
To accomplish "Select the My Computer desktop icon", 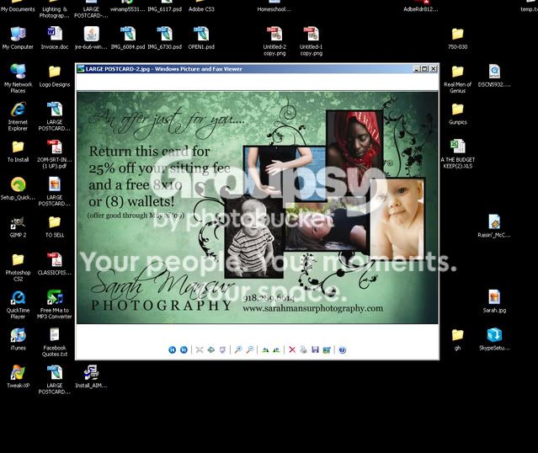I will (18, 38).
